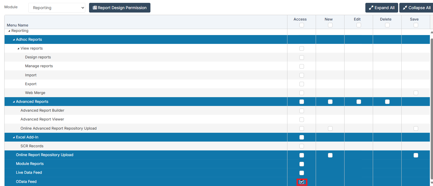Enable Access for Advanced Report Builder
The image size is (433, 186).
(x=302, y=111)
